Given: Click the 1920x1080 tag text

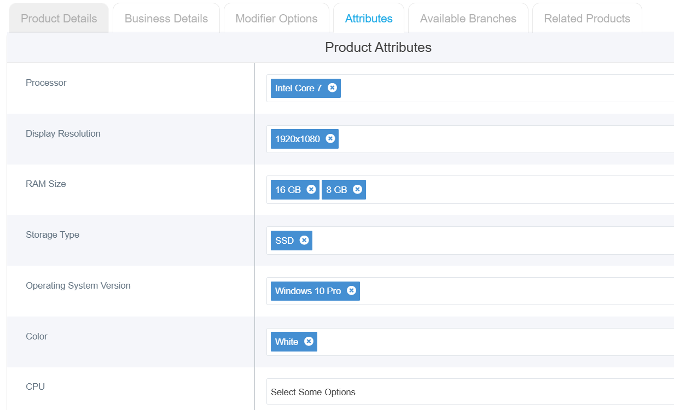Looking at the screenshot, I should tap(298, 139).
